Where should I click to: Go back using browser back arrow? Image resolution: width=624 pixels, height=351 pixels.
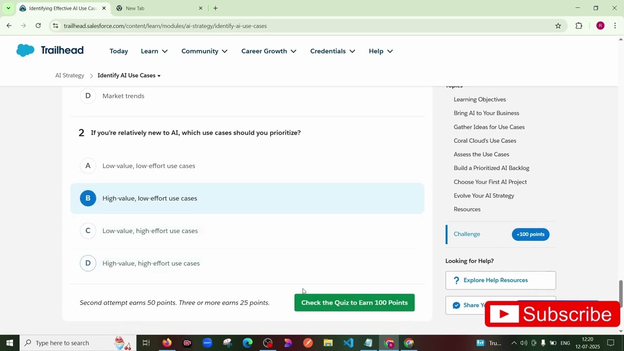click(9, 26)
